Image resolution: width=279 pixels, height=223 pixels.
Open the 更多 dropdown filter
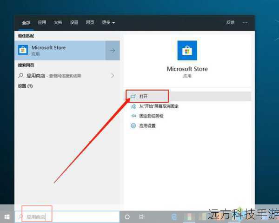point(108,22)
